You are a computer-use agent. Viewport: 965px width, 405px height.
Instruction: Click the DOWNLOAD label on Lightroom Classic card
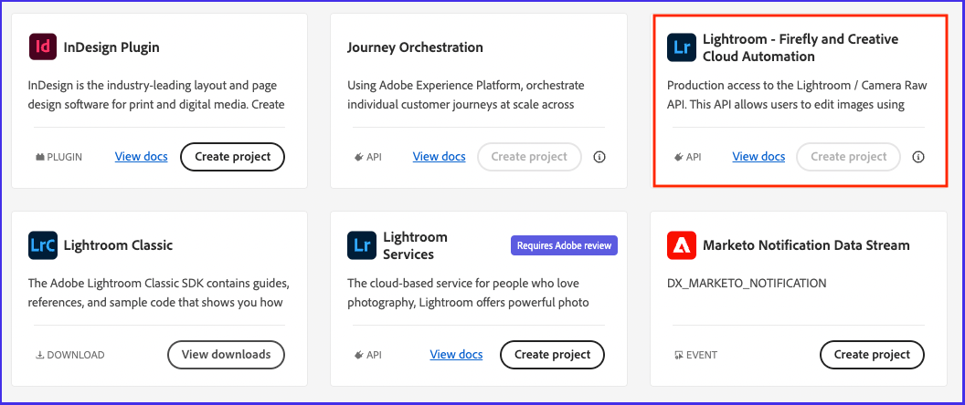tap(76, 355)
